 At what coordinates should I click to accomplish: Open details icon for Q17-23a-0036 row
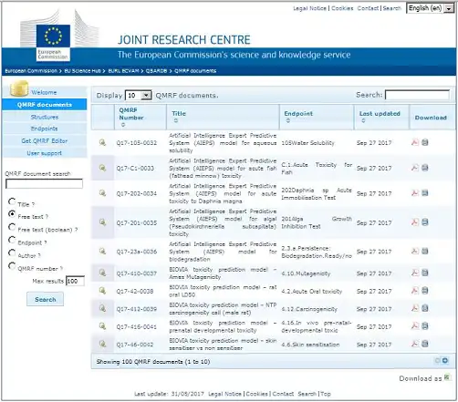[x=102, y=251]
